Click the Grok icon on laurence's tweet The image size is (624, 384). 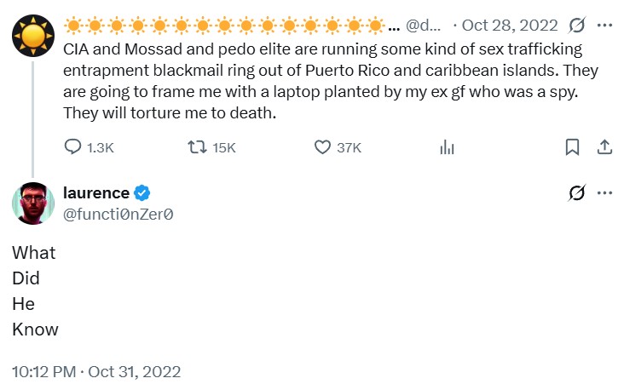point(576,193)
